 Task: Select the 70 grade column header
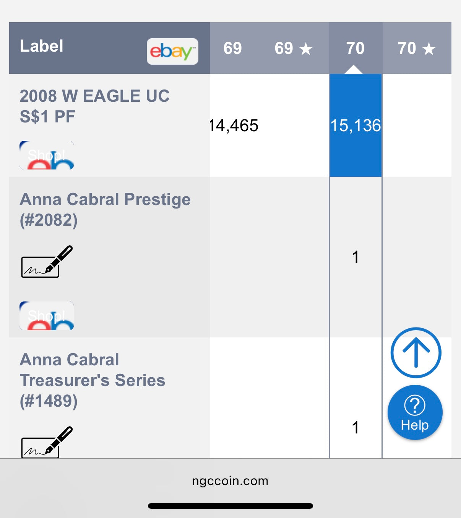point(355,48)
